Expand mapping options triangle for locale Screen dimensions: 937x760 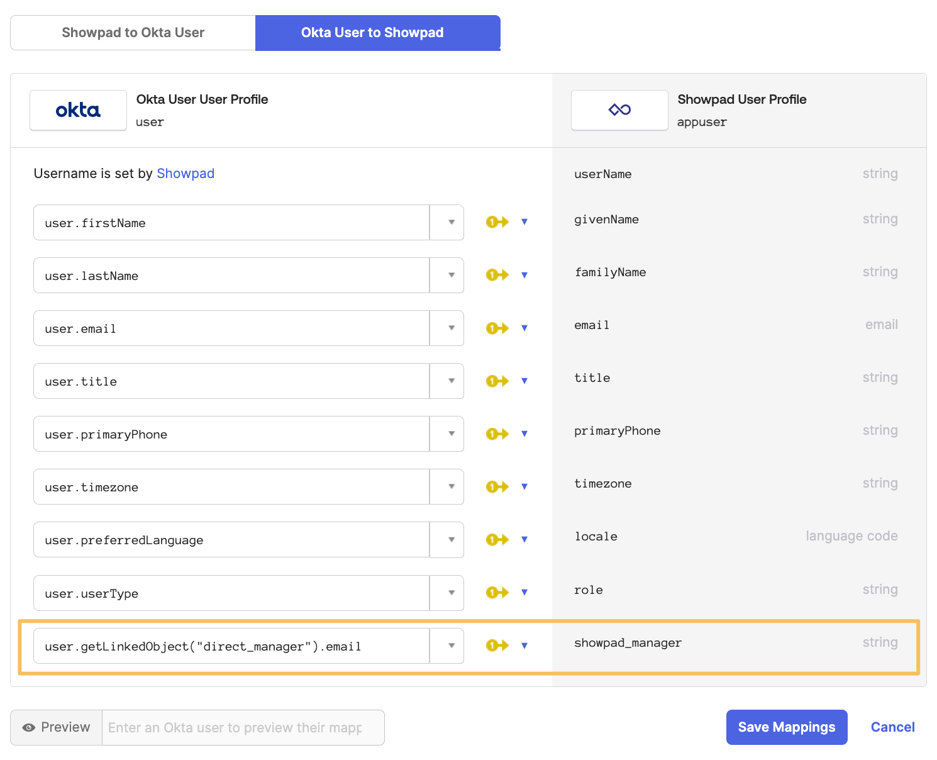click(x=524, y=539)
